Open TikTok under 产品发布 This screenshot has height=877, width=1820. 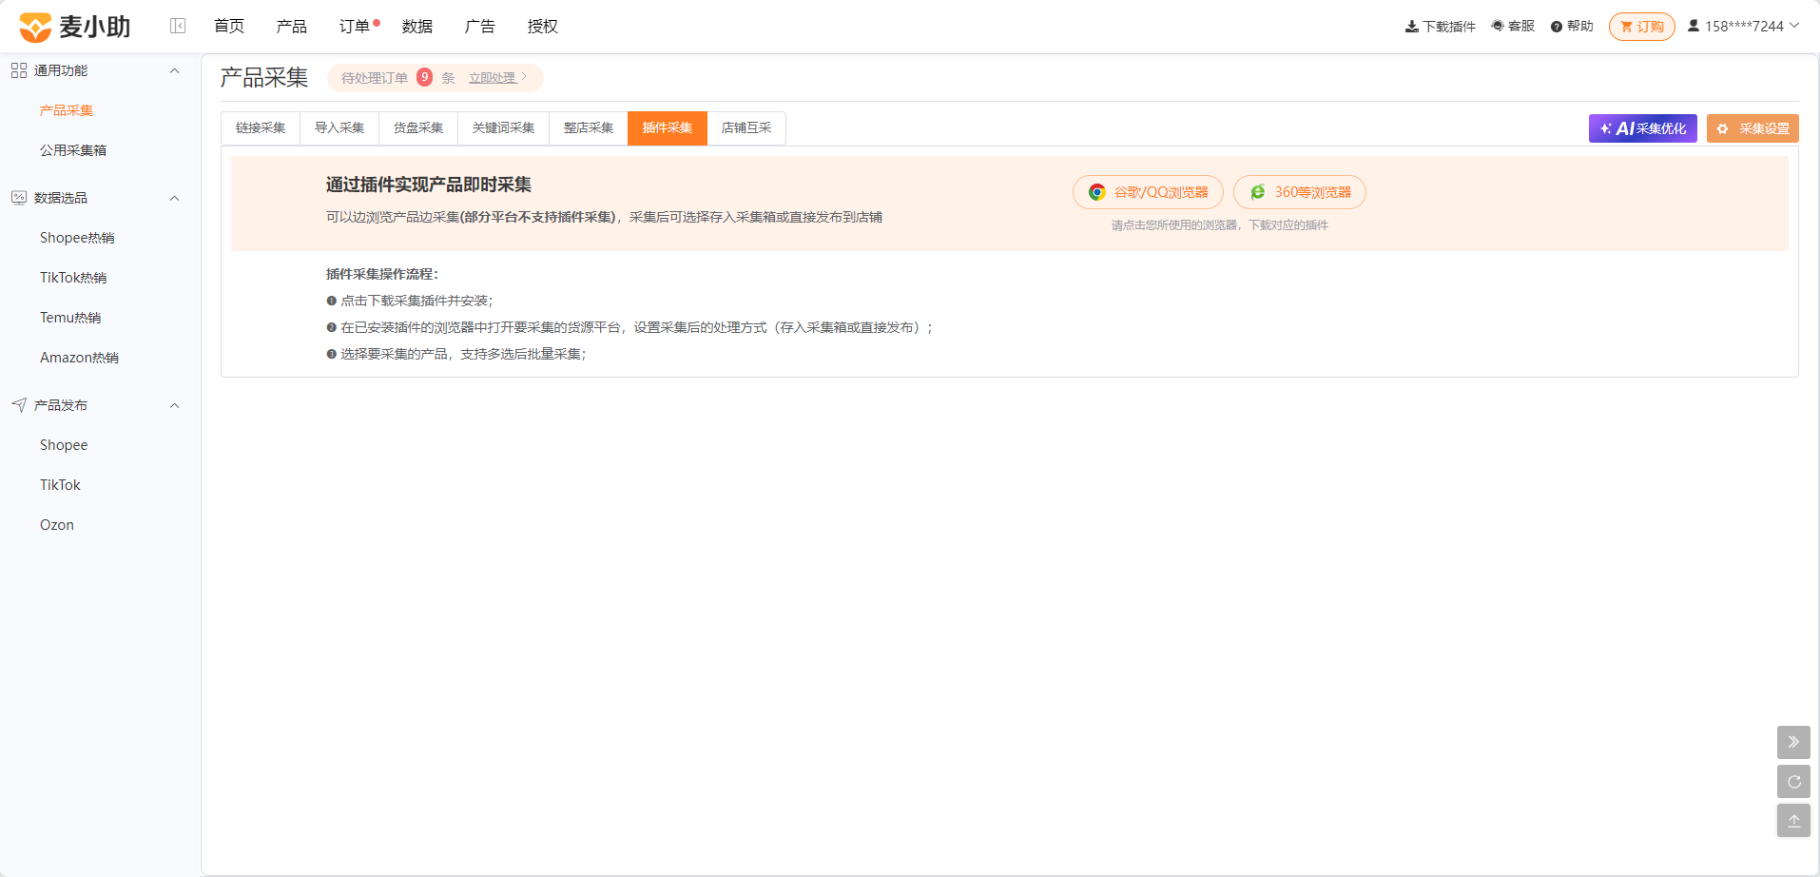coord(60,485)
